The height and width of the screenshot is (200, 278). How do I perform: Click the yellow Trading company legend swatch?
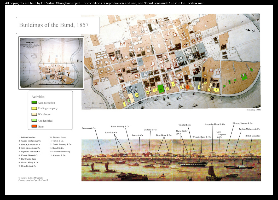pos(34,108)
